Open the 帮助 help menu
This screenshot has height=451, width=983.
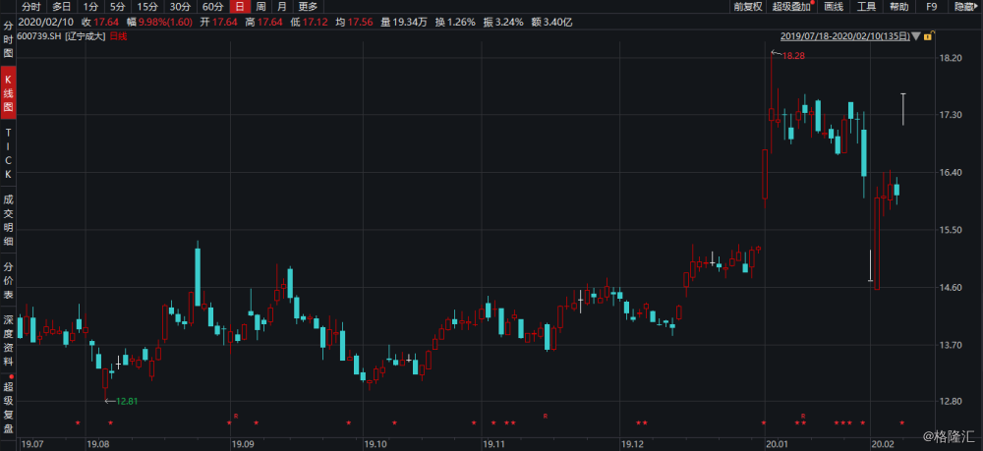point(899,7)
